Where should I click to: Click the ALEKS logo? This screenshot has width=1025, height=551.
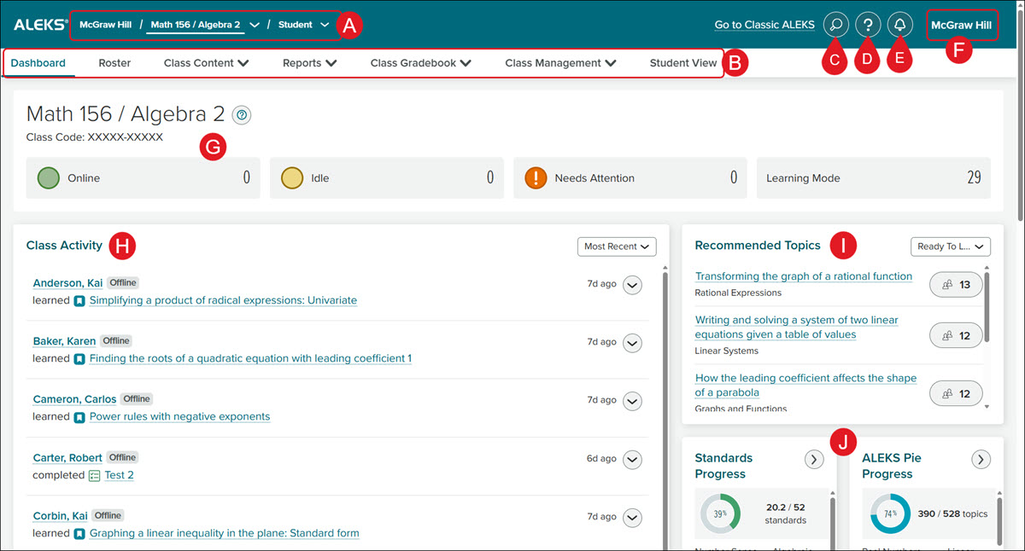(x=40, y=25)
